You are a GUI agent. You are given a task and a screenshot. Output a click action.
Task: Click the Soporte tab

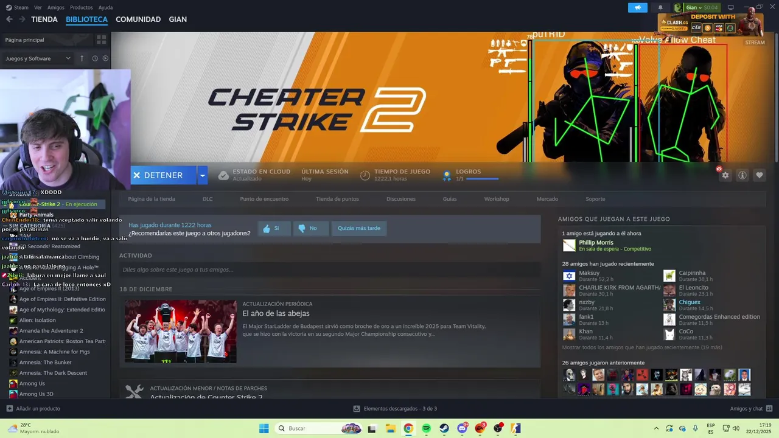pyautogui.click(x=595, y=199)
